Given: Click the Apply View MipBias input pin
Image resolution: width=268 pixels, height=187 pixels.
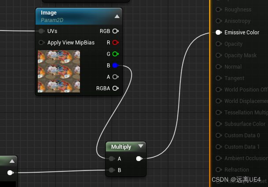Looking at the screenshot, I should [42, 43].
